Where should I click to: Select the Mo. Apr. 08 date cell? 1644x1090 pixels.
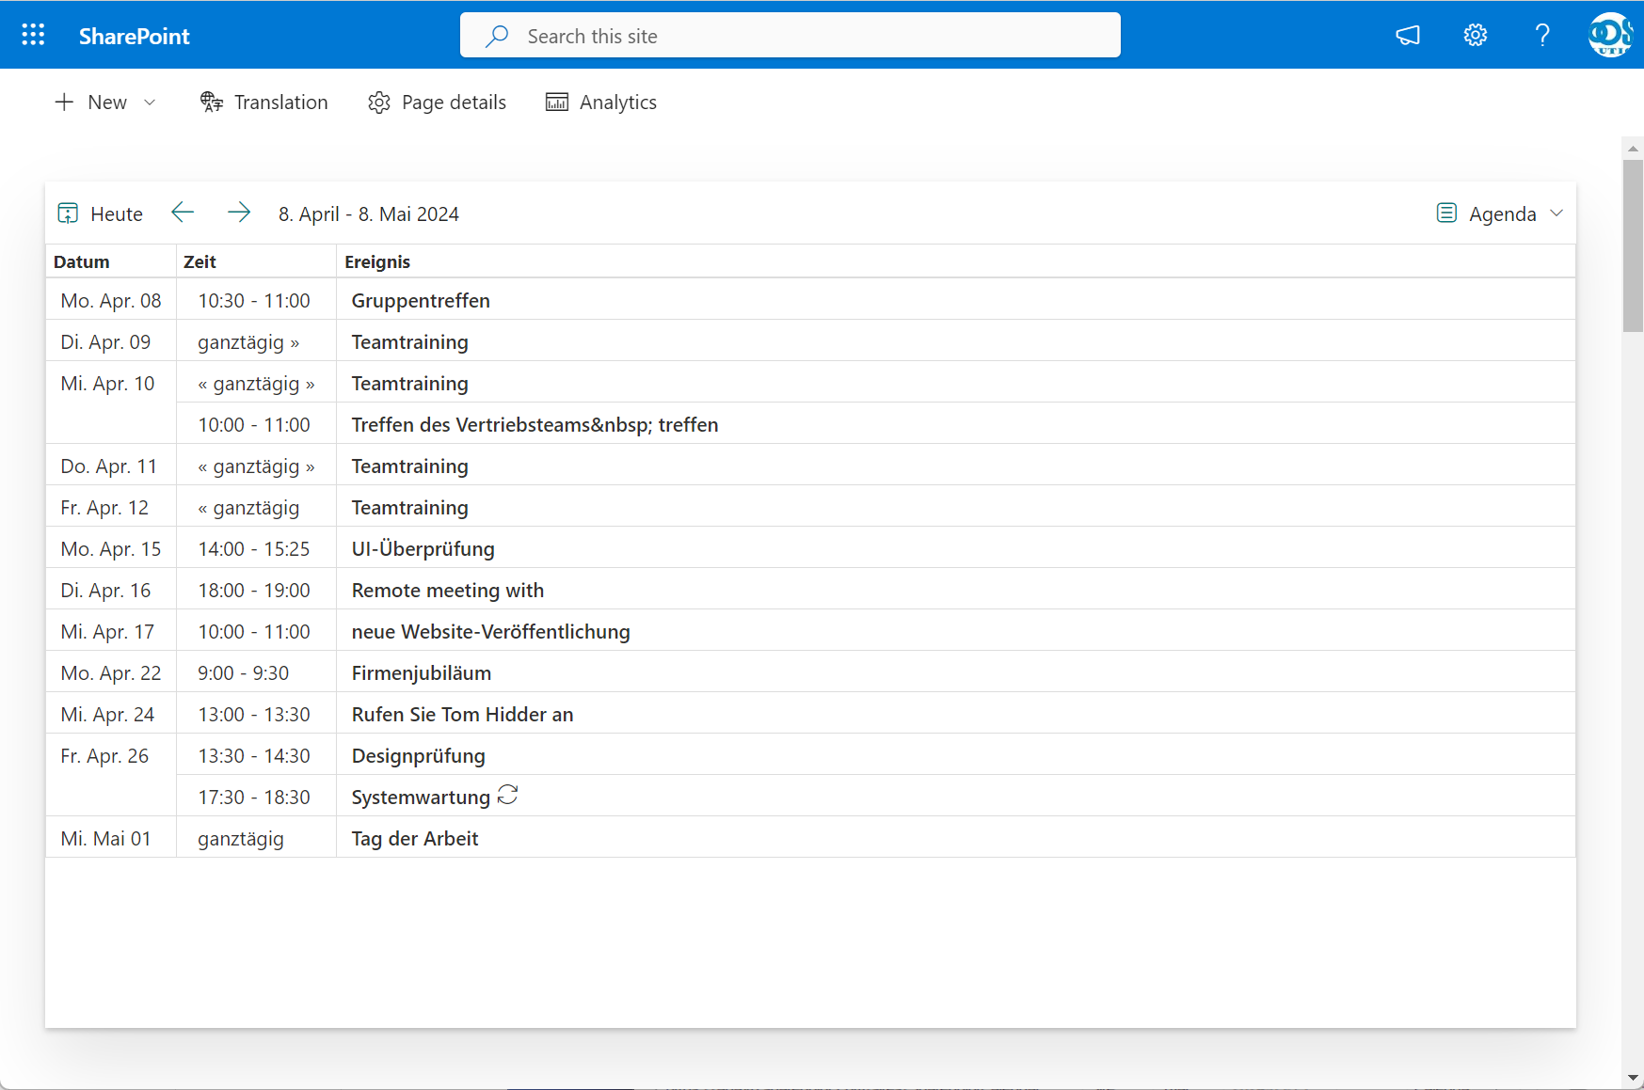(111, 301)
